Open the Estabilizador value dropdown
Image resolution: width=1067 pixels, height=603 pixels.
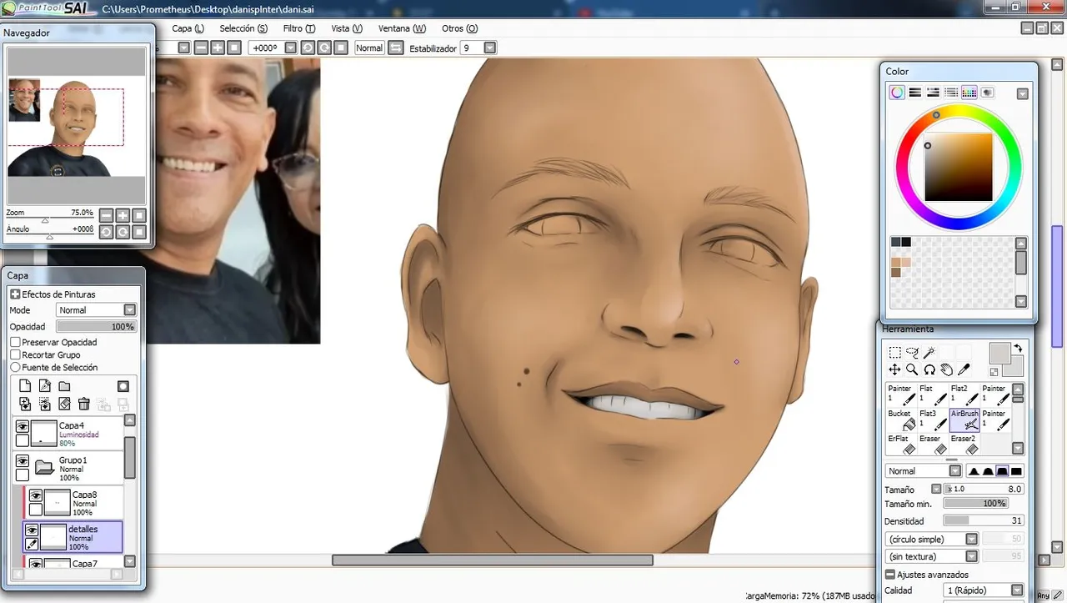[x=490, y=48]
